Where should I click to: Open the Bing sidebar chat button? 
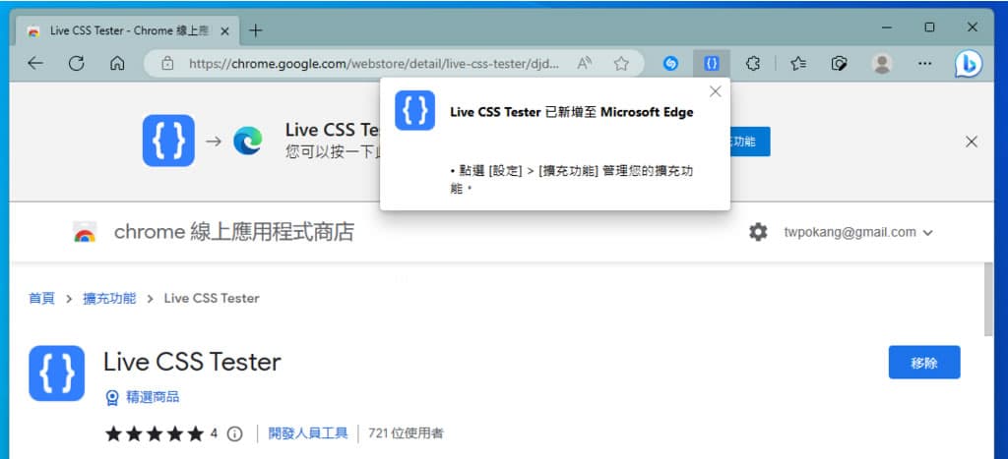[969, 64]
